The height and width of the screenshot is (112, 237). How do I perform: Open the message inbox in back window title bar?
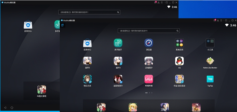click(155, 2)
